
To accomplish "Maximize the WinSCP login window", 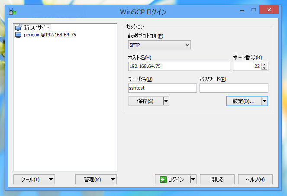I will tap(254, 10).
